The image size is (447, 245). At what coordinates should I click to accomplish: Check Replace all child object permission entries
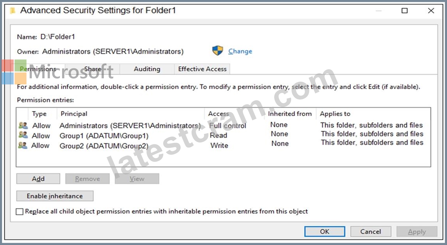coord(20,212)
